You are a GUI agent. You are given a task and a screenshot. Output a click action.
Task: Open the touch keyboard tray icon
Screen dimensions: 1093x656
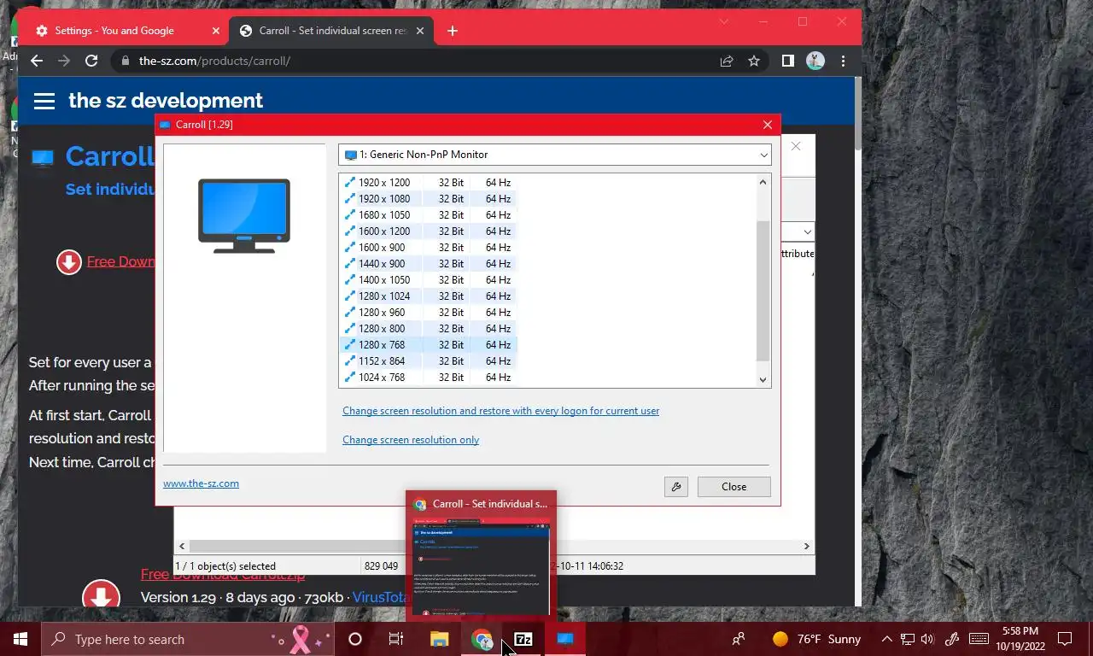pyautogui.click(x=979, y=639)
